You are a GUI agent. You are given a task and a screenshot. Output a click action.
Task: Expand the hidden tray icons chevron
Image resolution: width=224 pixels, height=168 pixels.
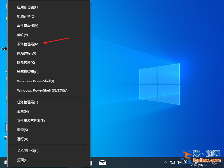point(166,162)
